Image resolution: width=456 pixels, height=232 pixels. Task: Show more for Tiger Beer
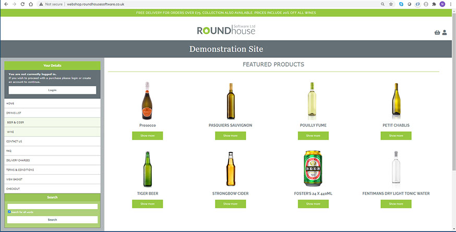pyautogui.click(x=148, y=204)
